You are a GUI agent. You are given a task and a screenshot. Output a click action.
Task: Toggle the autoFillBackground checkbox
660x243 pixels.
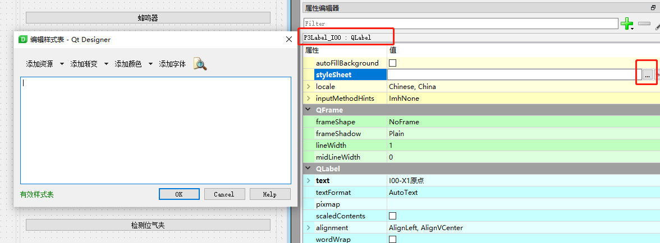click(x=392, y=63)
